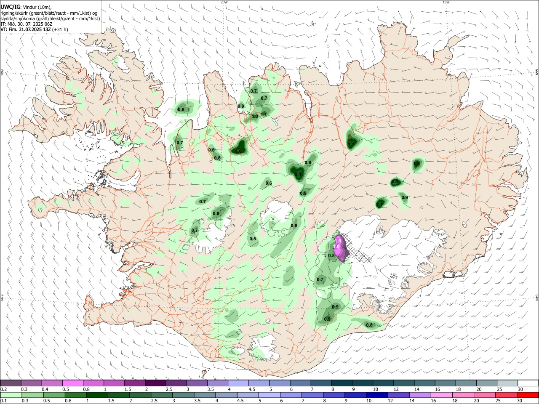Pick the deep purple 2–2.5 swatch in upper legend row
The height and width of the screenshot is (404, 539).
pos(155,383)
